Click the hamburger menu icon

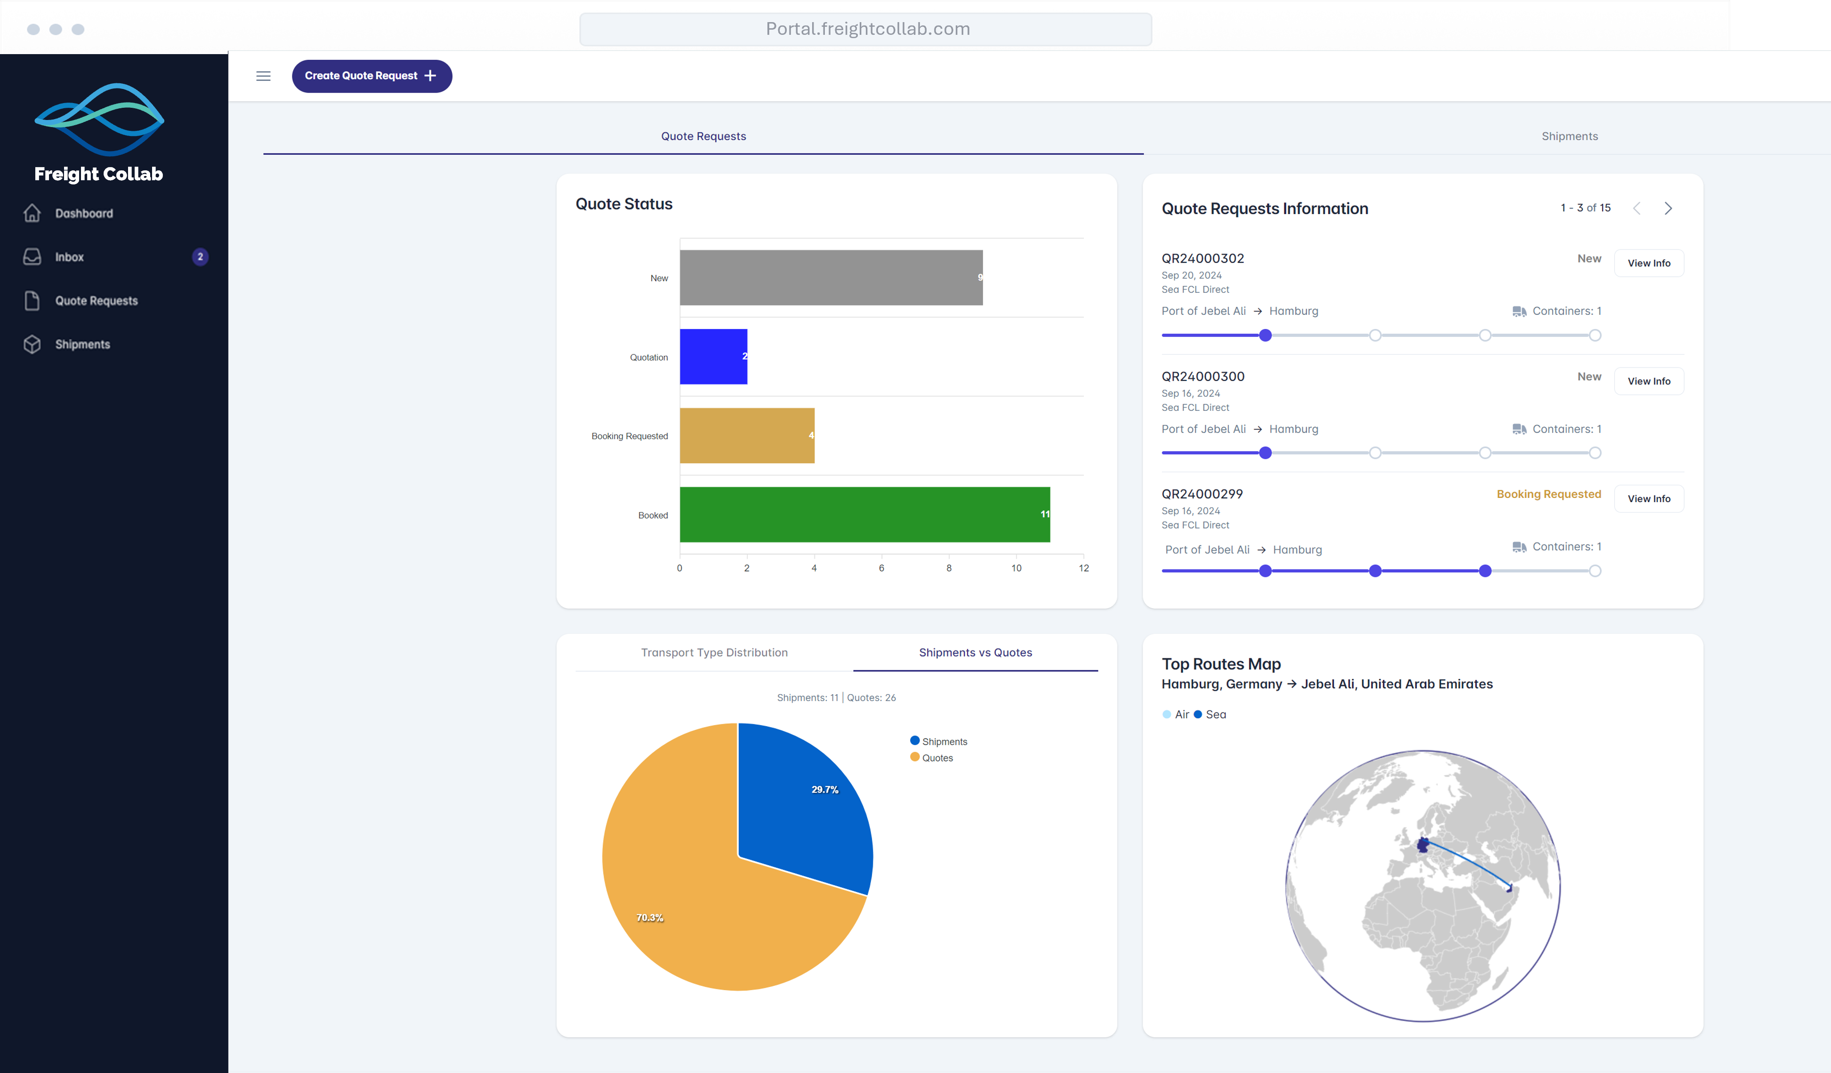[x=263, y=76]
